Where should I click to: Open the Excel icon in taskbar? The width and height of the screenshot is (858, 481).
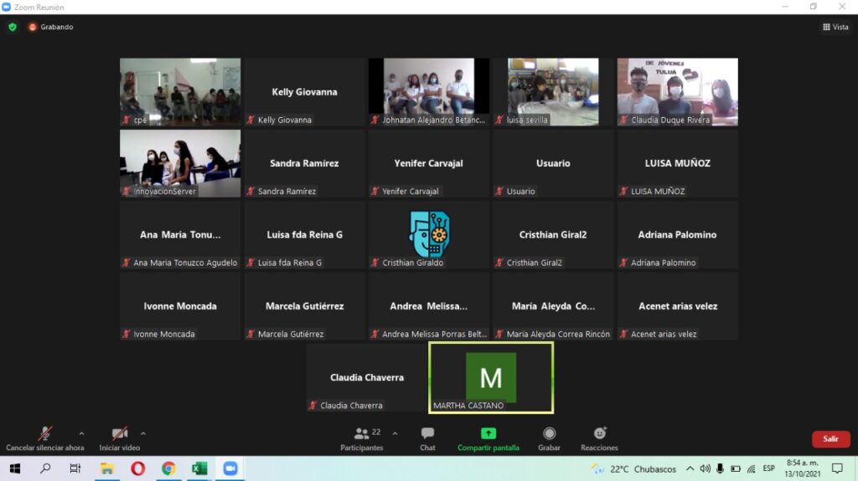coord(199,468)
